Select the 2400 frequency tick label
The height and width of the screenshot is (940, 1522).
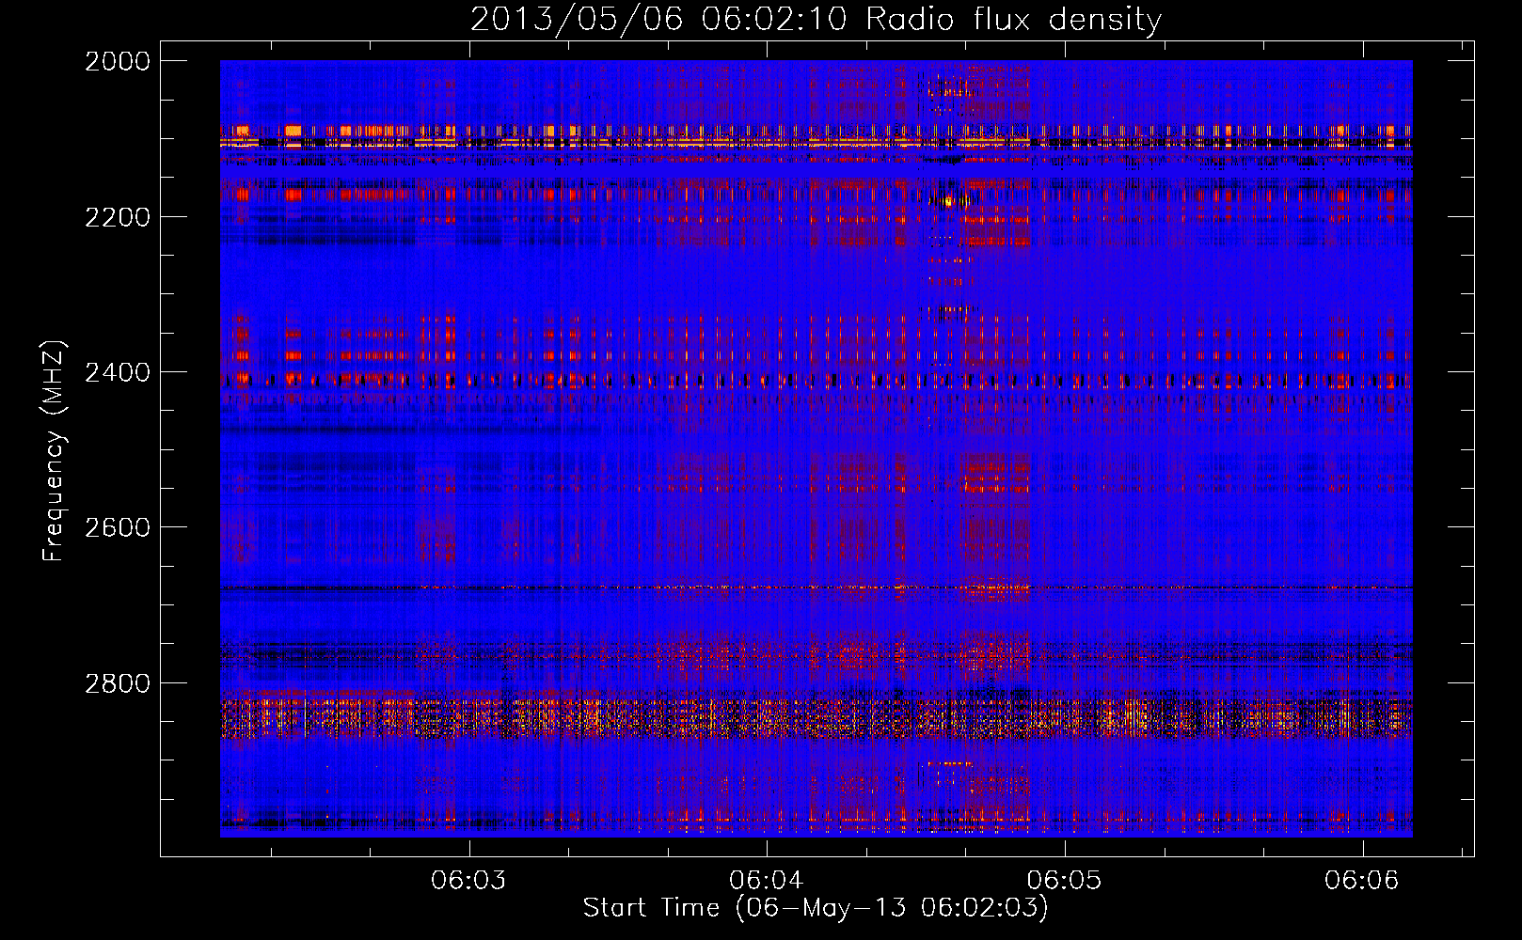(x=118, y=373)
